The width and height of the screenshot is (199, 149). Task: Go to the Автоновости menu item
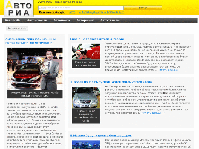click(37, 20)
